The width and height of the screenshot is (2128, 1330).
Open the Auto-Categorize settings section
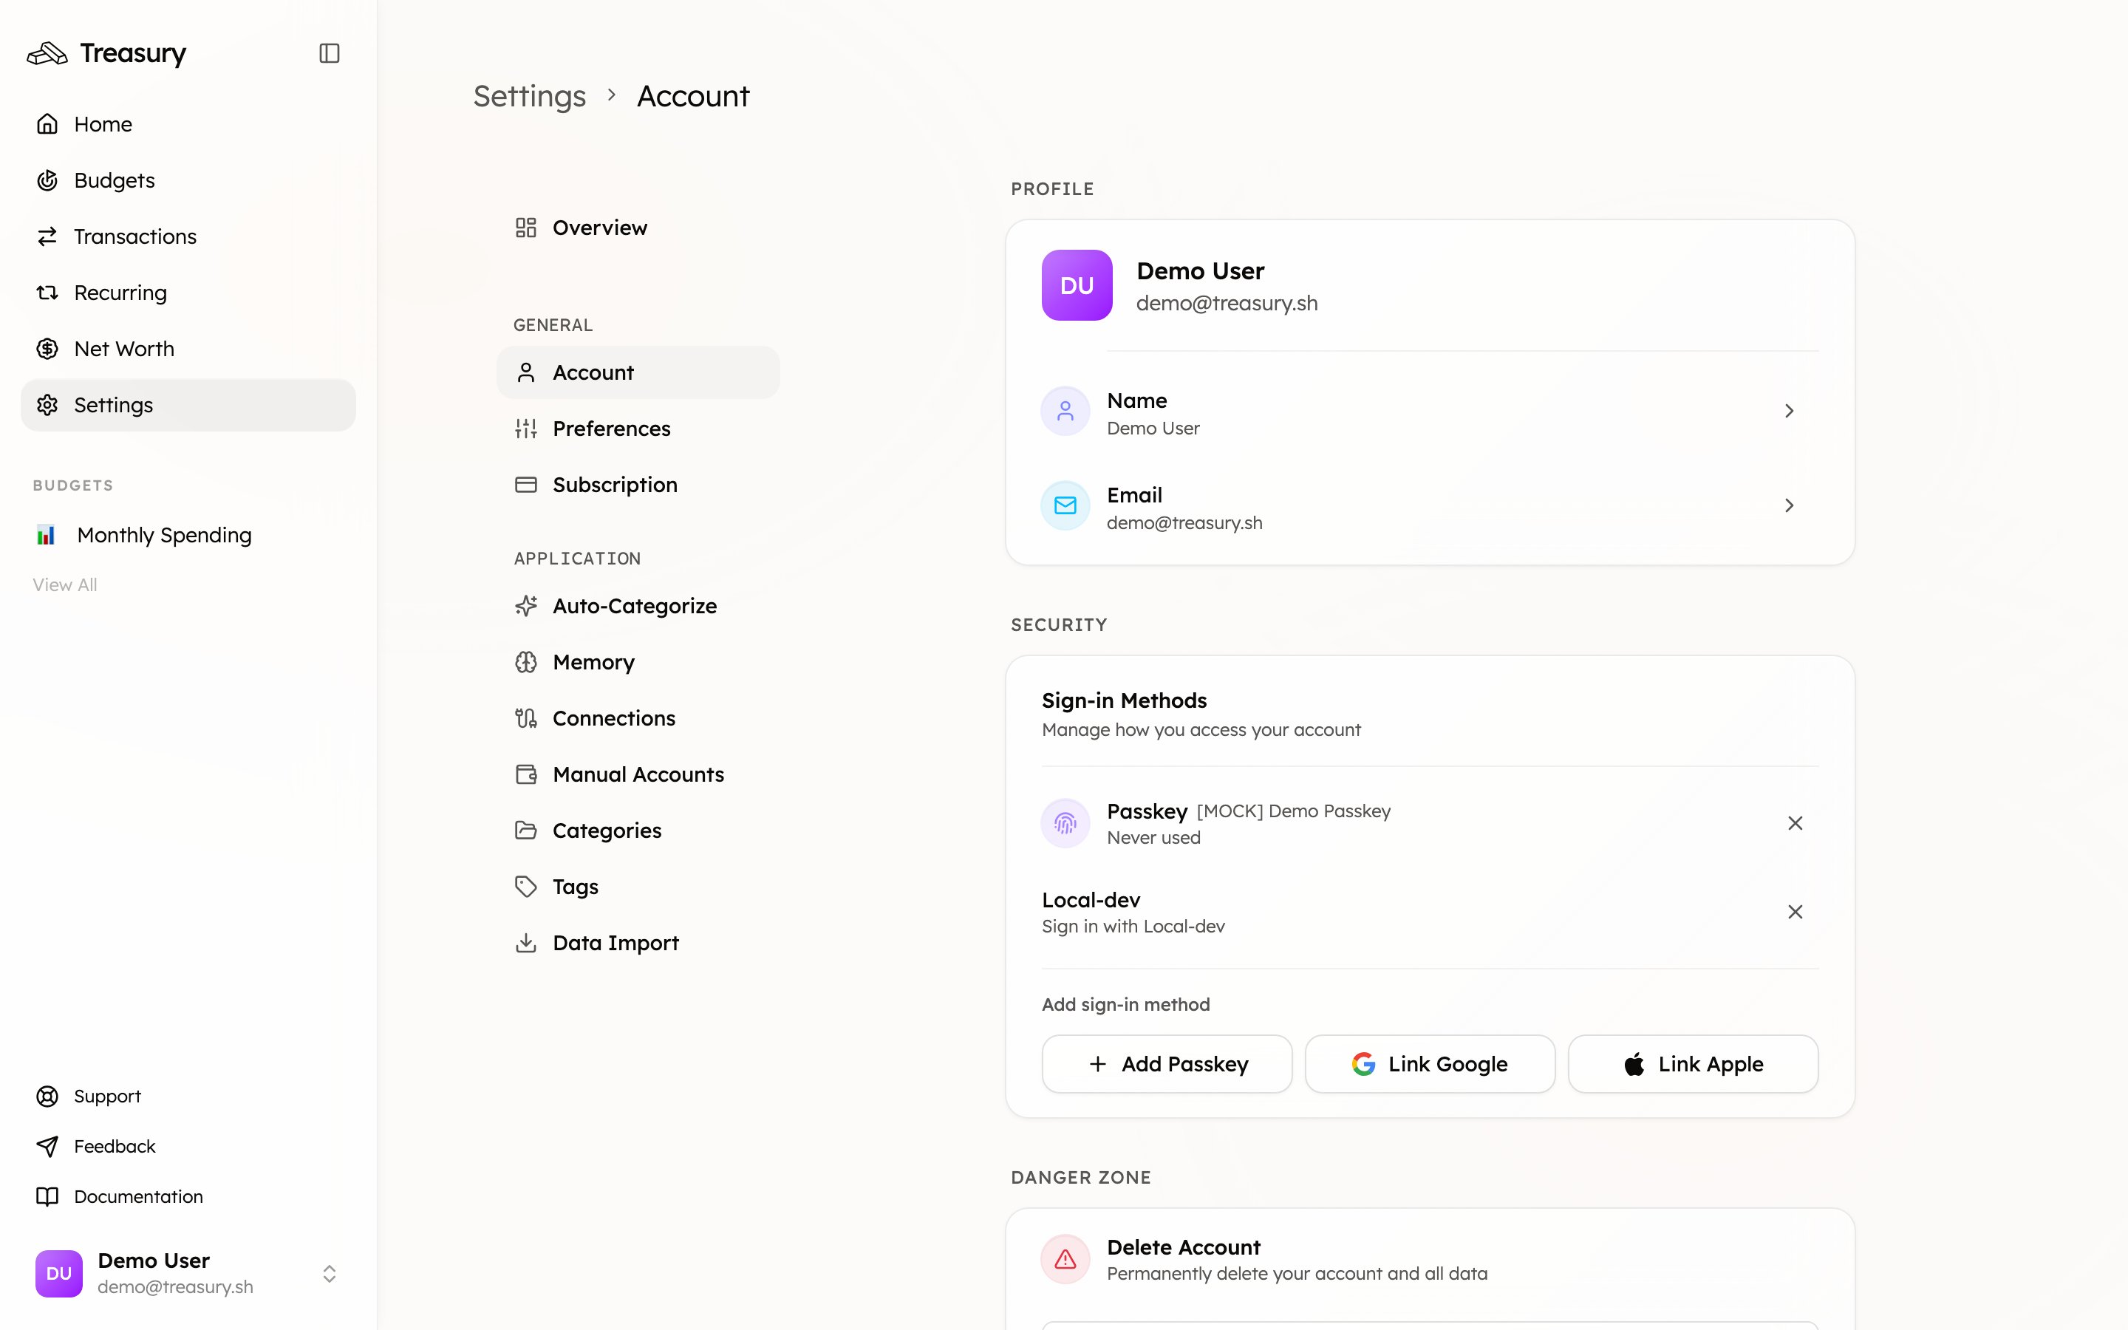[x=638, y=606]
